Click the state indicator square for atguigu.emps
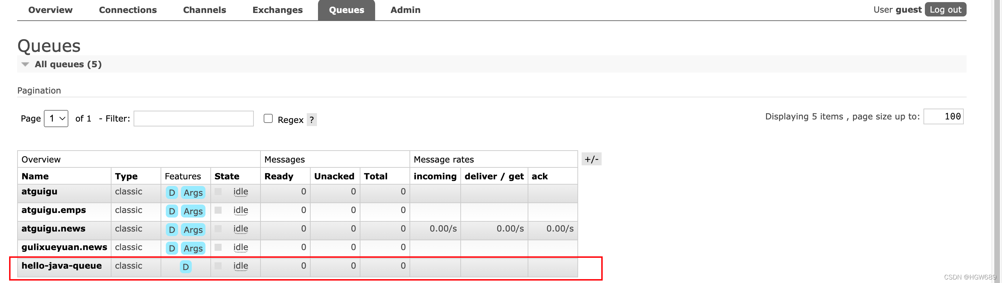Image resolution: width=1002 pixels, height=283 pixels. pyautogui.click(x=218, y=210)
